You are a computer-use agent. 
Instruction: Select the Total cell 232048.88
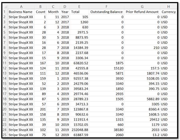79,130
